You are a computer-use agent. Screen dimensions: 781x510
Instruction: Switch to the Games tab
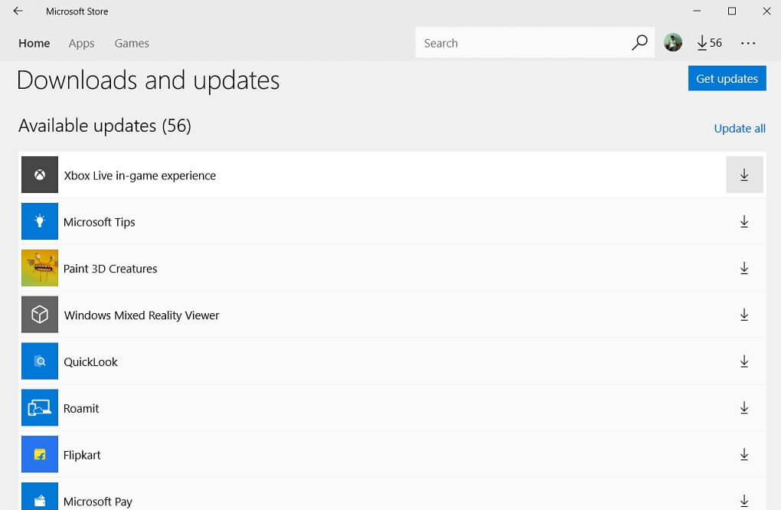tap(132, 44)
